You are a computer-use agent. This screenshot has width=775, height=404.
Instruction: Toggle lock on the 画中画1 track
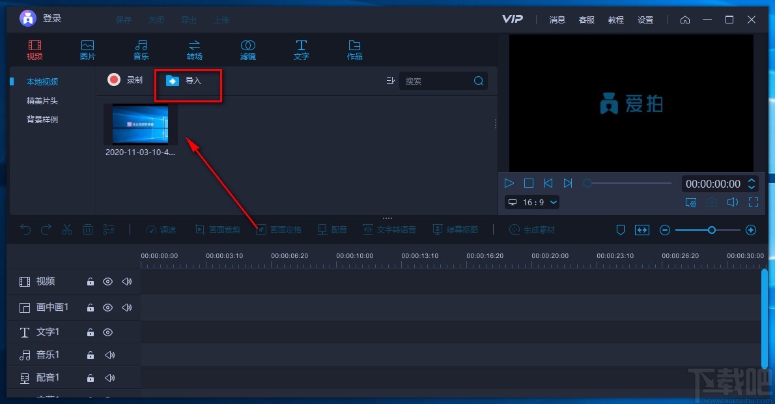click(91, 308)
